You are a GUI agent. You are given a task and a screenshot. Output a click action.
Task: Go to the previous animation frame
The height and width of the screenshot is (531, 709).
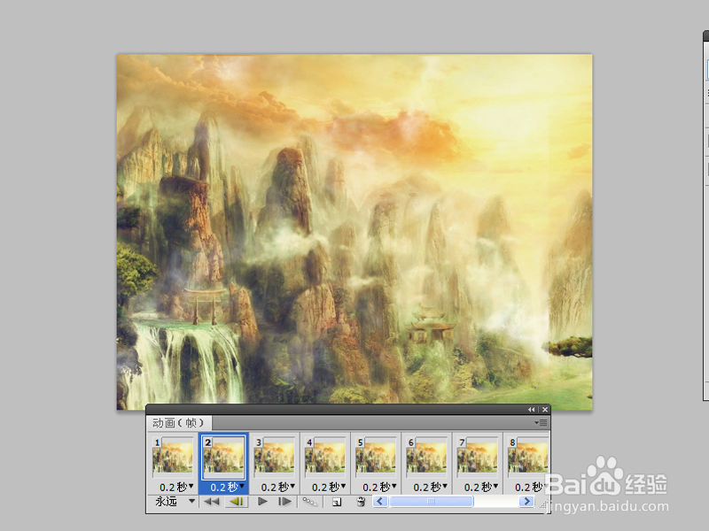coord(237,502)
